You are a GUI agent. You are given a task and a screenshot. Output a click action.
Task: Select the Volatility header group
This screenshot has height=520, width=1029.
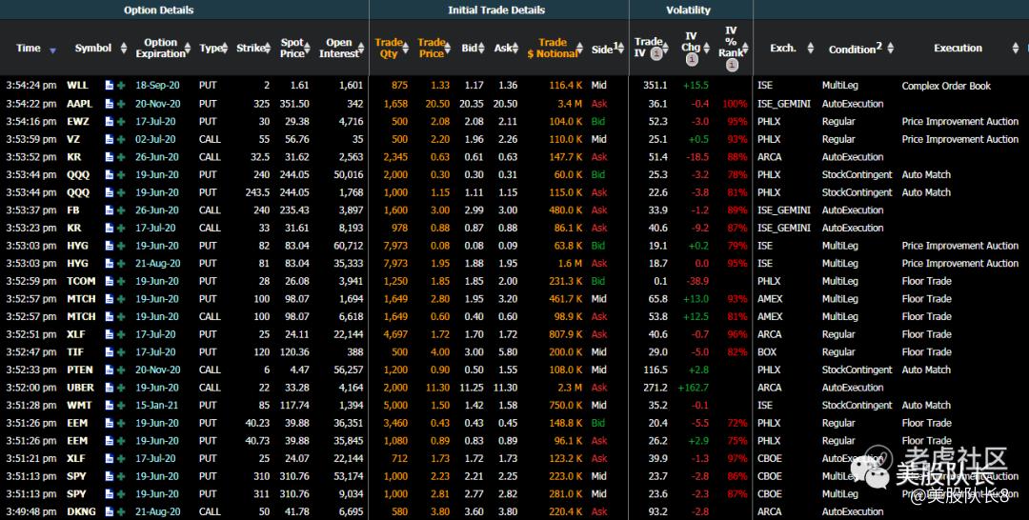[688, 10]
